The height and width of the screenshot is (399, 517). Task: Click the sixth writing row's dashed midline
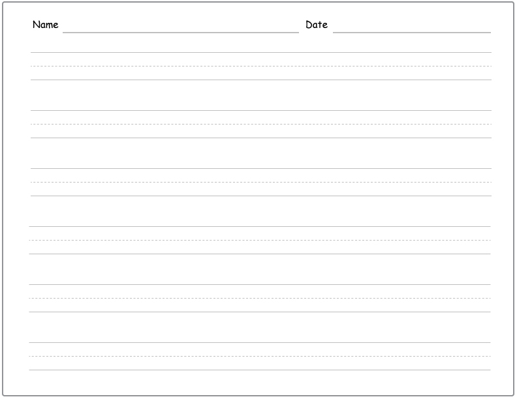pyautogui.click(x=260, y=356)
